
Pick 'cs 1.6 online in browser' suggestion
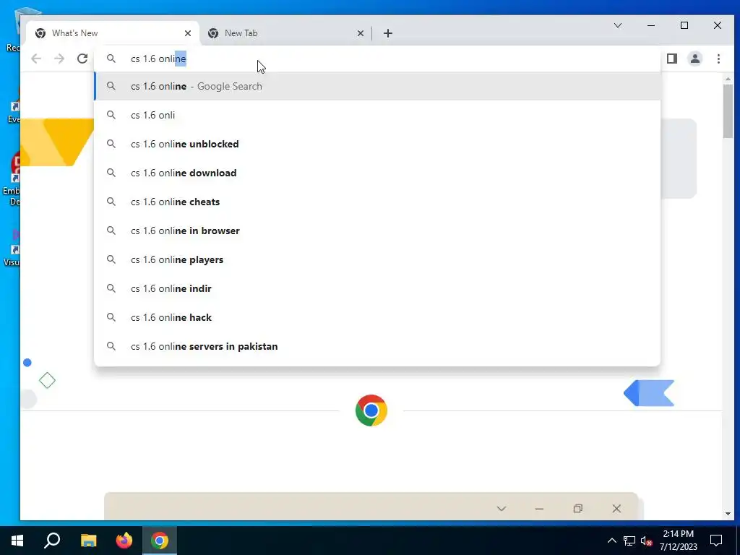click(x=377, y=231)
